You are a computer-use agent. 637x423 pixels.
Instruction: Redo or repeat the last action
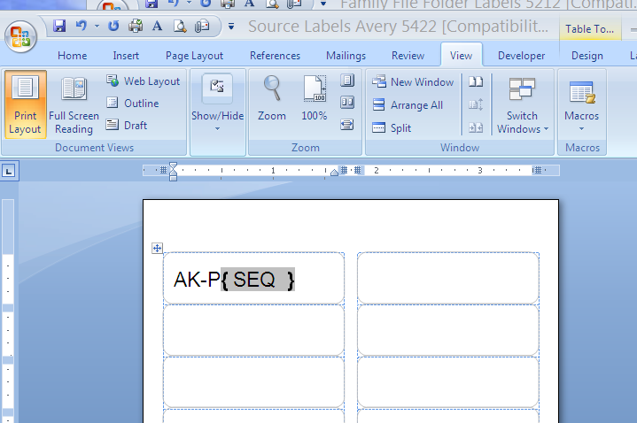pos(113,26)
